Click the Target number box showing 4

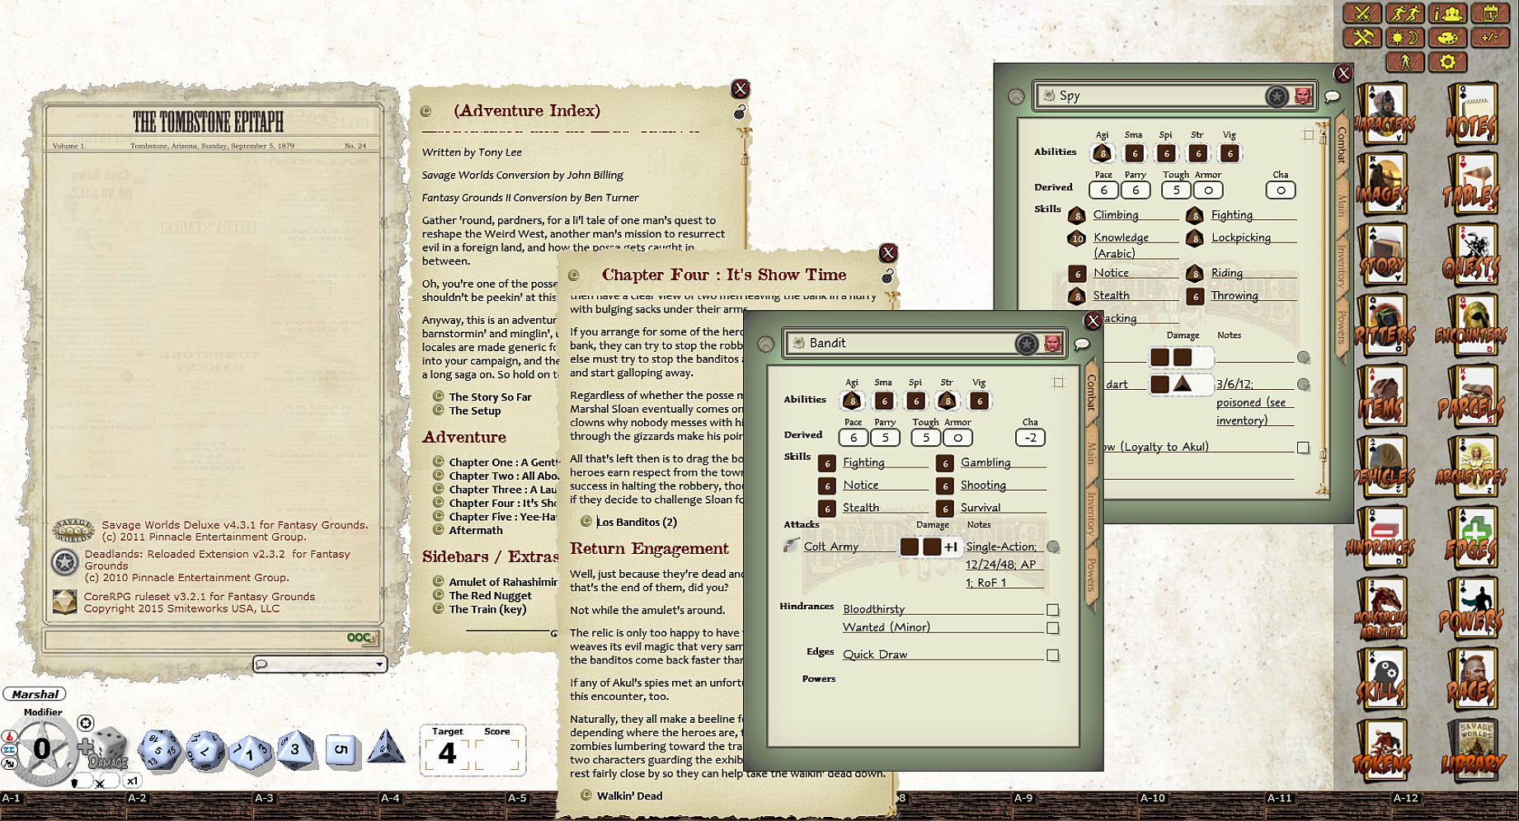448,753
